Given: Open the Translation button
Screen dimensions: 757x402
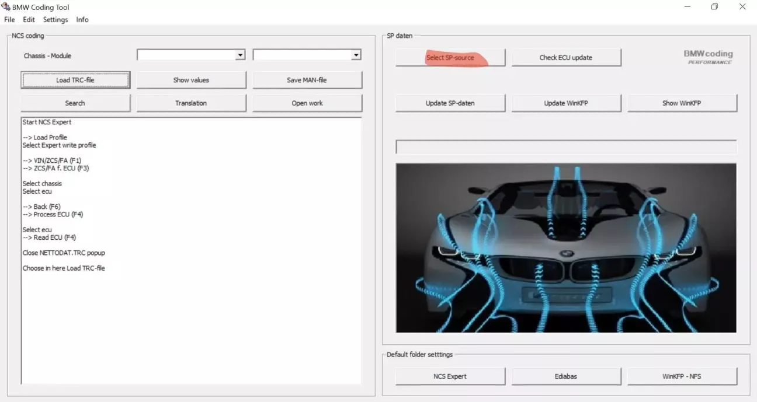Looking at the screenshot, I should coord(191,103).
